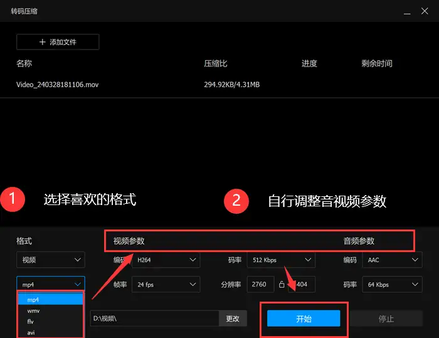Image resolution: width=439 pixels, height=338 pixels.
Task: Click the 音频参数 section label
Action: pos(359,241)
